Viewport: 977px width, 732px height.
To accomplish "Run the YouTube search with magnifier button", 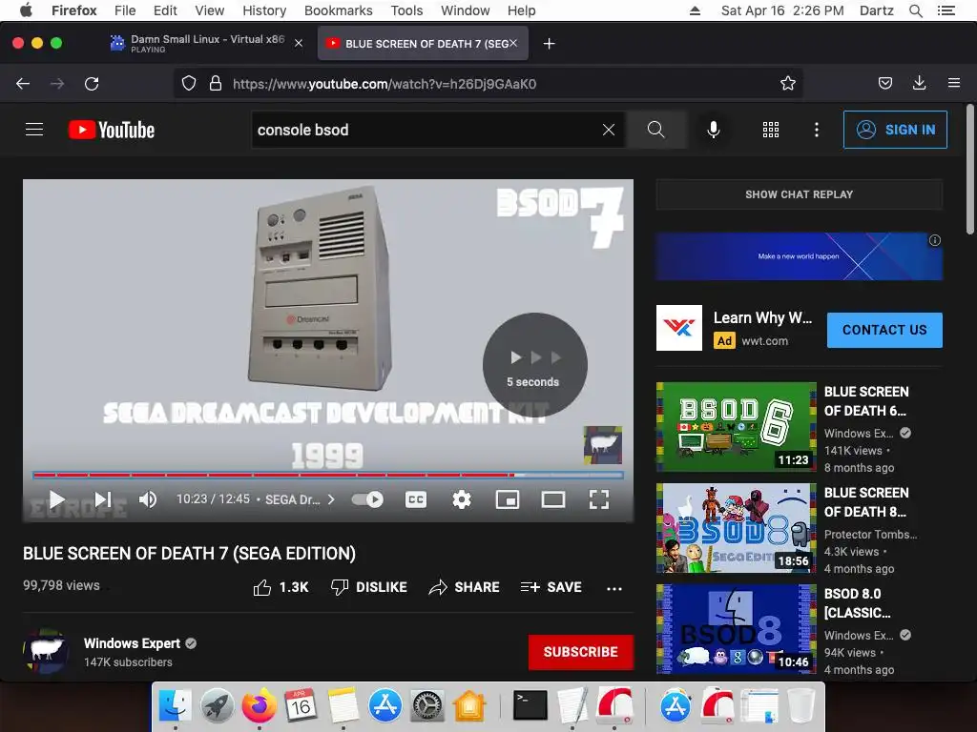I will tap(655, 130).
